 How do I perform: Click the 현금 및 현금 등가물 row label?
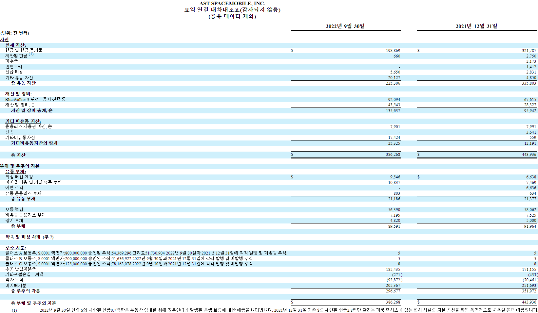point(24,50)
